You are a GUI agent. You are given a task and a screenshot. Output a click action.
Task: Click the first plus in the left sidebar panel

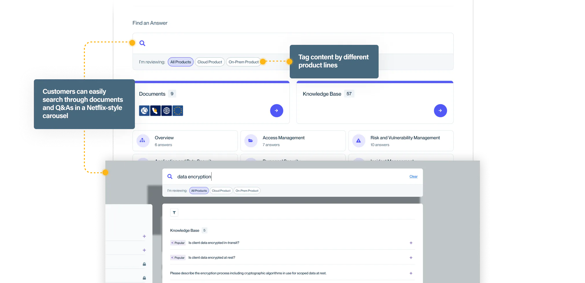(x=144, y=236)
